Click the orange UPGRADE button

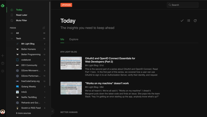[66, 5]
